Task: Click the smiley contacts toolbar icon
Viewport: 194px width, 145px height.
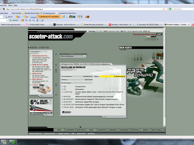Action: tap(26, 17)
